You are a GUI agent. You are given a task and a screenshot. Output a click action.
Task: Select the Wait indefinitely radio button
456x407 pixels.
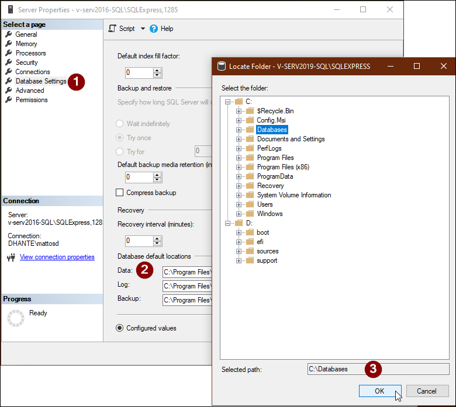tap(119, 123)
